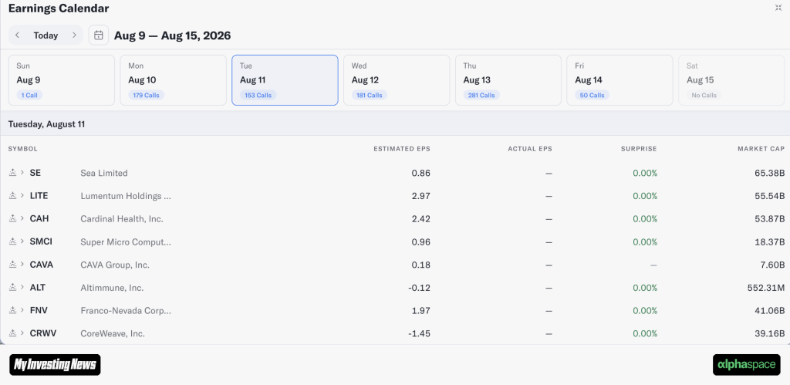Sort by ACTUAL EPS column header
Viewport: 790px width, 385px height.
(530, 149)
